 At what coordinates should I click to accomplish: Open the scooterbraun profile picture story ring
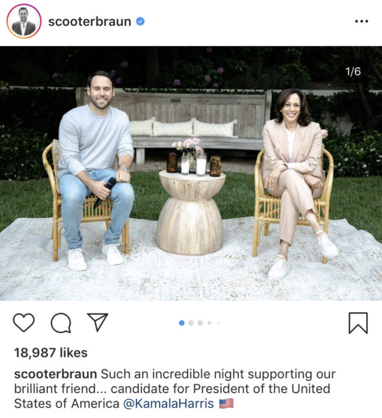coord(24,22)
